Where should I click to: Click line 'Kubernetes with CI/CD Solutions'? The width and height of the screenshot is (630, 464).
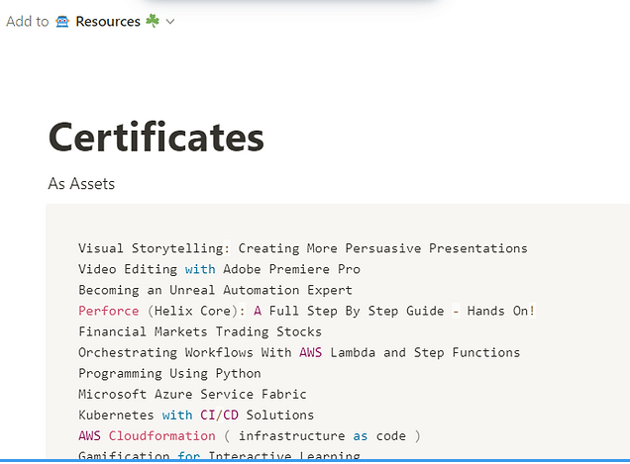pyautogui.click(x=196, y=416)
